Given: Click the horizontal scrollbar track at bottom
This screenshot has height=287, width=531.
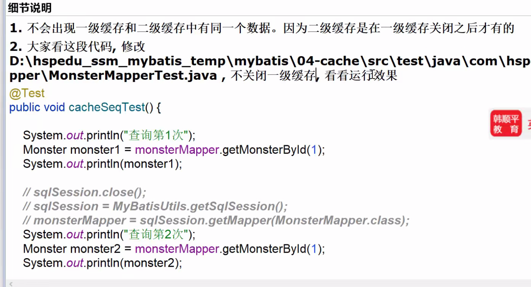Looking at the screenshot, I should point(270,284).
